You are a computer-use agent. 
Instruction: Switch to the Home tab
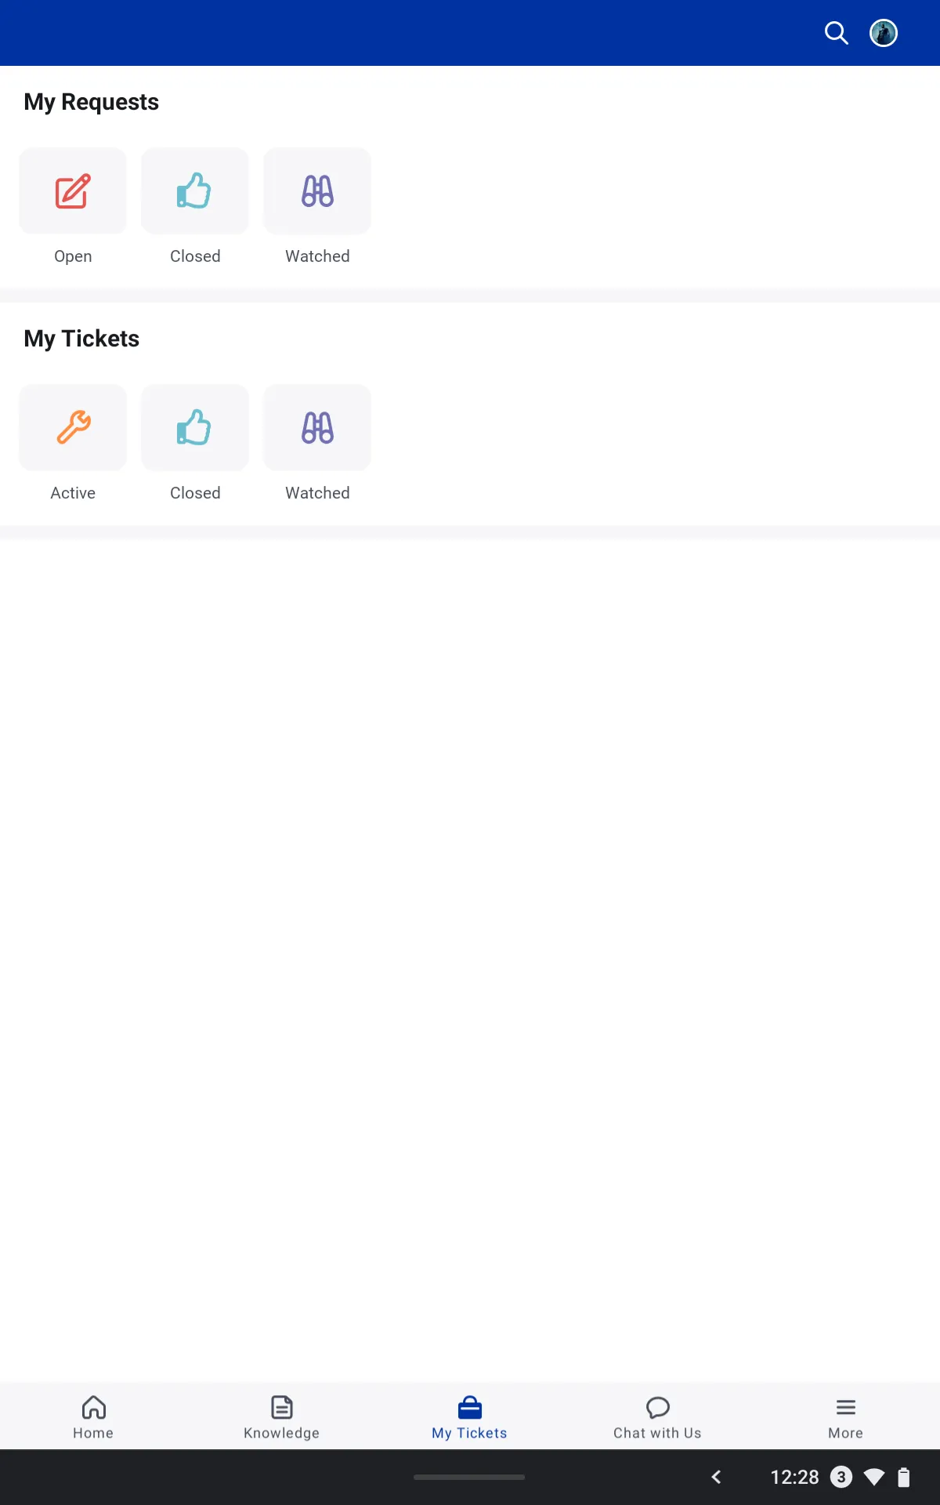93,1415
